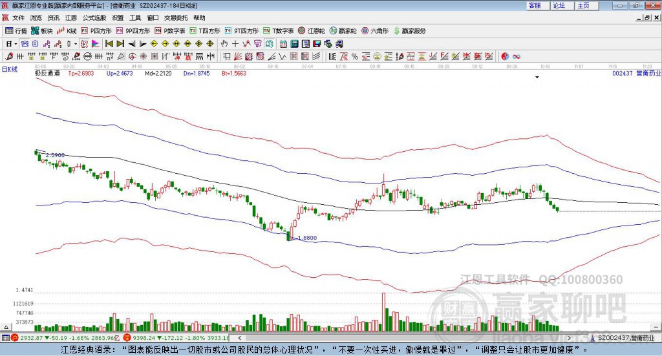Open the 江恩 menu
This screenshot has width=662, height=356.
71,17
